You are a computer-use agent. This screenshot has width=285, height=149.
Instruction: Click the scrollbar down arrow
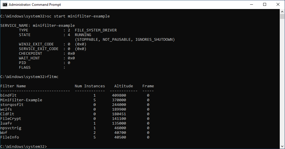click(282, 146)
